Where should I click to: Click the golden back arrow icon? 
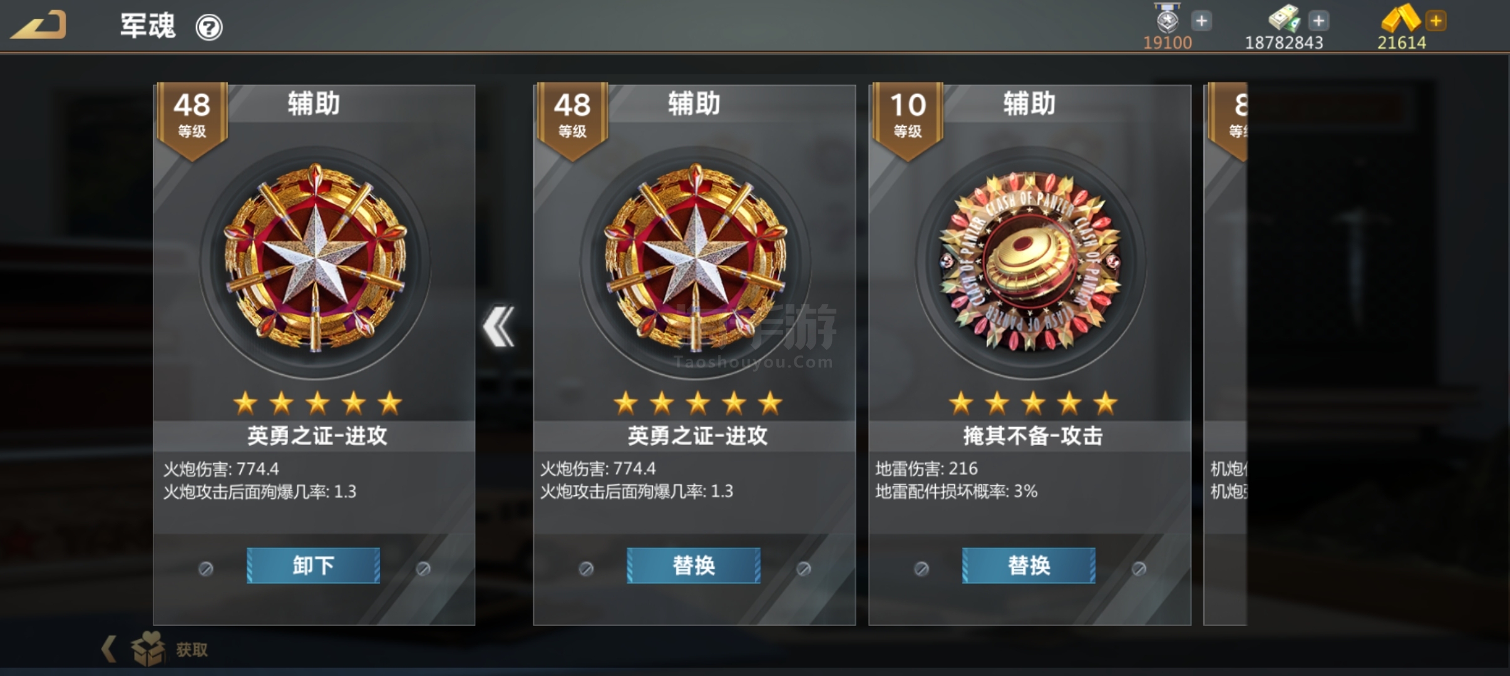coord(39,26)
